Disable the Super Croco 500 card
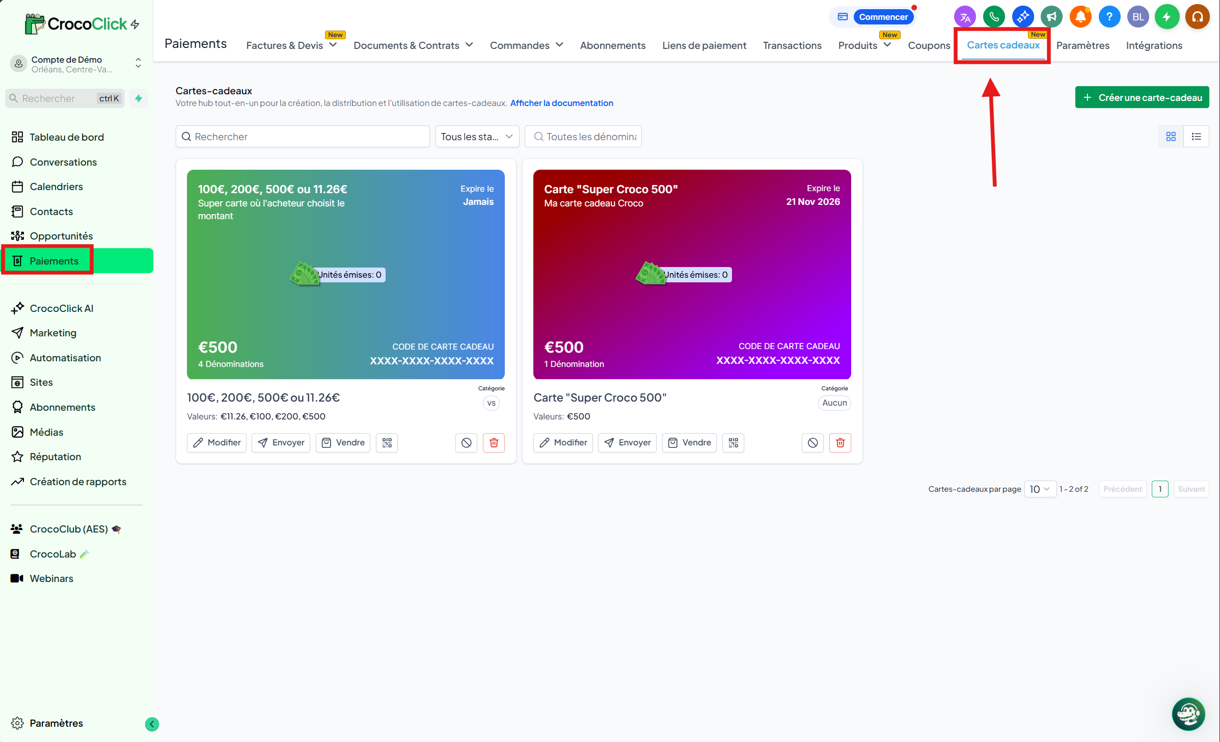Screen dimensions: 1220x742 (x=812, y=442)
